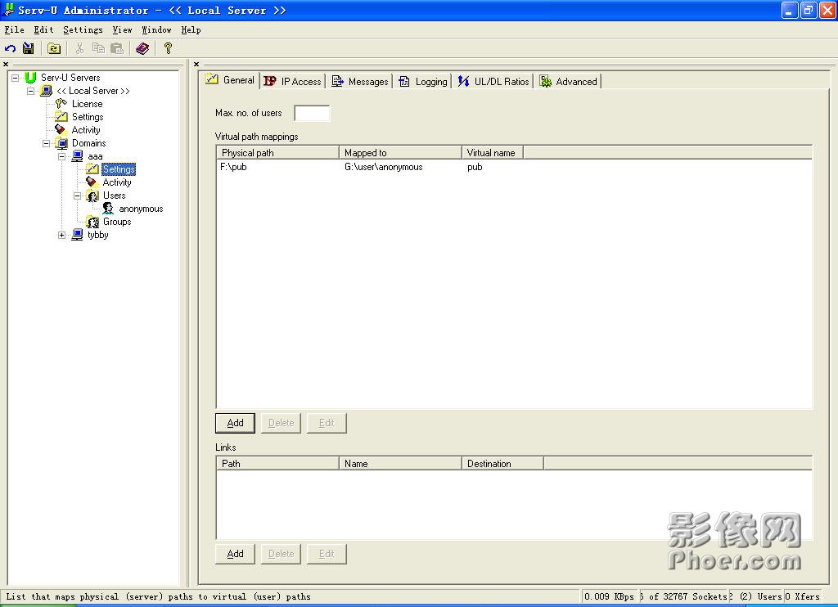Click Edit under Links list
838x607 pixels.
pyautogui.click(x=327, y=554)
